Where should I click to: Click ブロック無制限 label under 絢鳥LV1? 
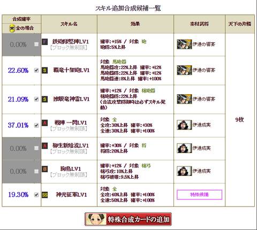pos(69,174)
